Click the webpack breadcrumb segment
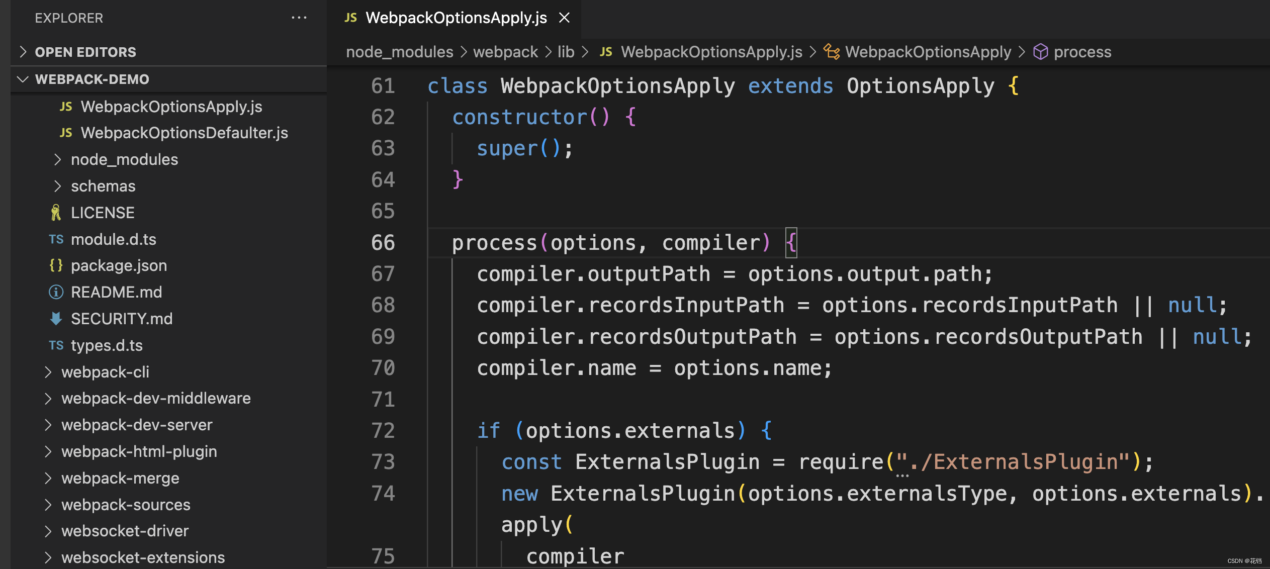Viewport: 1270px width, 569px height. click(505, 52)
